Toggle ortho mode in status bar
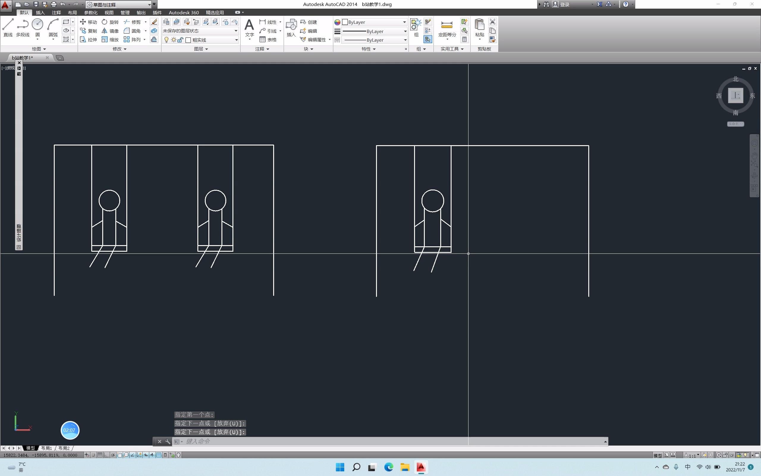The height and width of the screenshot is (476, 761). coord(106,455)
